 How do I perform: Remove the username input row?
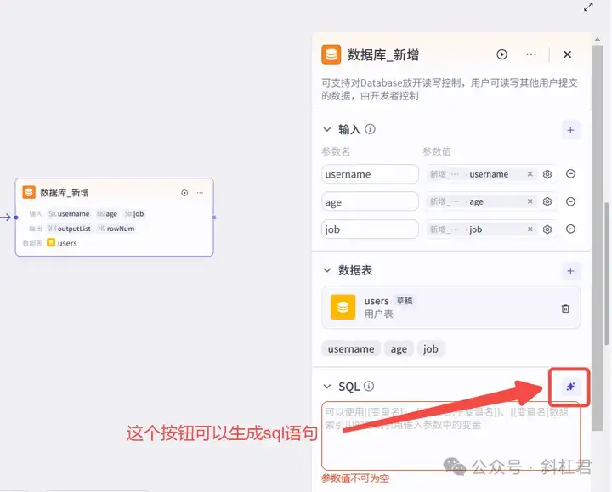570,173
